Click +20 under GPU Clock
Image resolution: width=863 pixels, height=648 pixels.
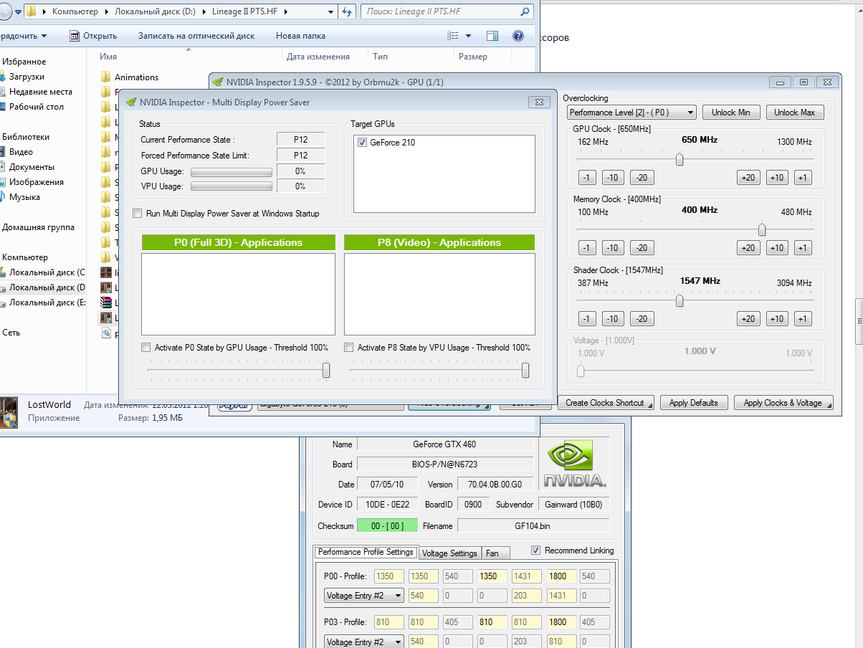749,178
